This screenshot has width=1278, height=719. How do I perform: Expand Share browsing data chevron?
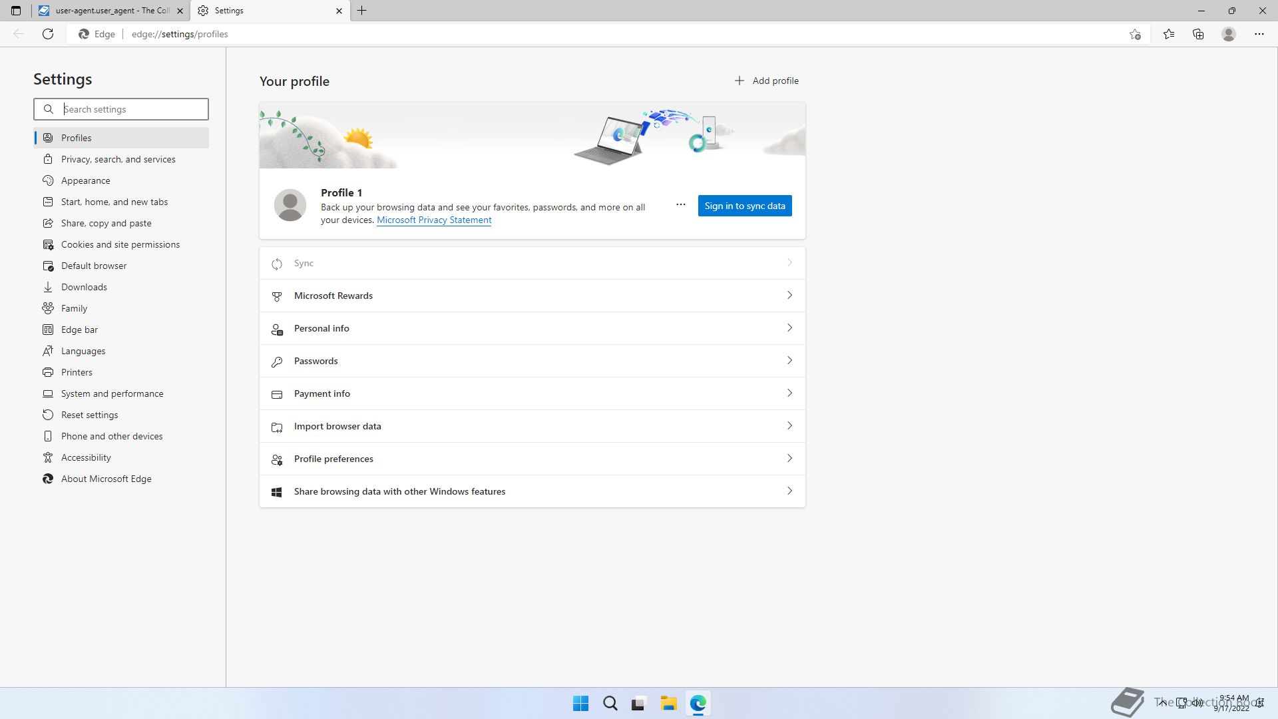[789, 491]
